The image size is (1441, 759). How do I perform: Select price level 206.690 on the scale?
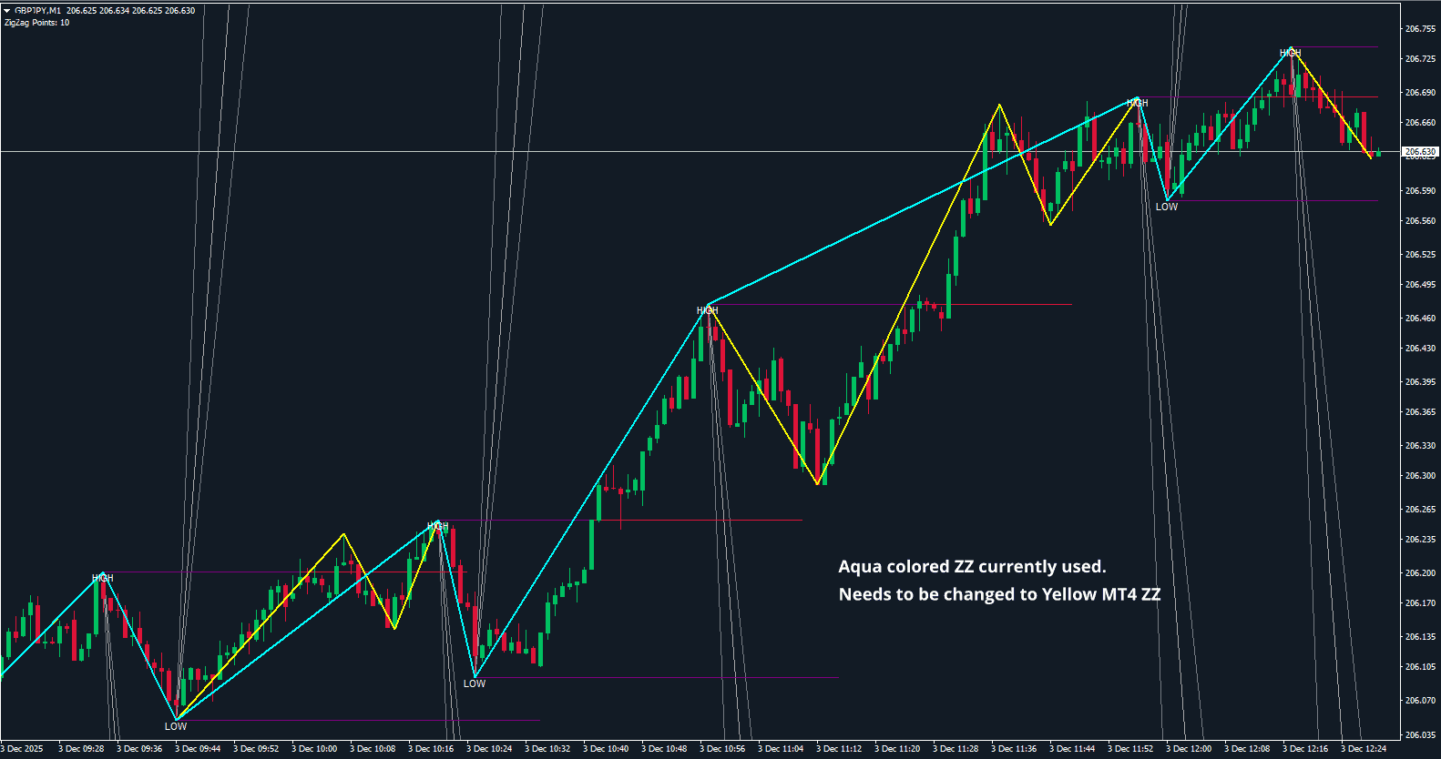tap(1420, 93)
